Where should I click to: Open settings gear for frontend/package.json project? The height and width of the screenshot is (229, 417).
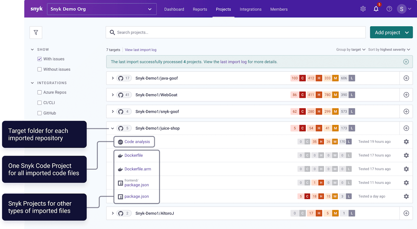pyautogui.click(x=406, y=183)
